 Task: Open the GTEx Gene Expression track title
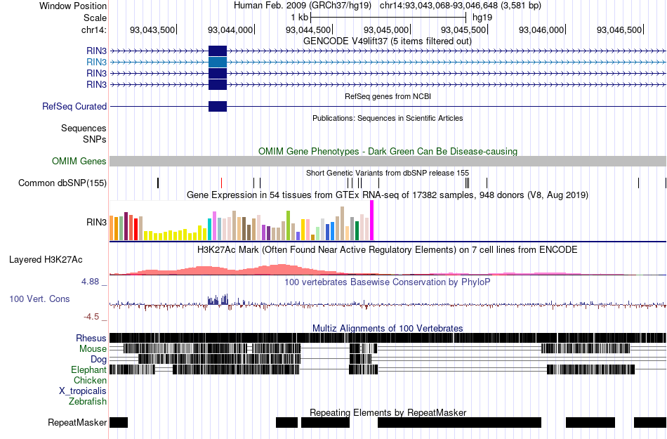388,195
